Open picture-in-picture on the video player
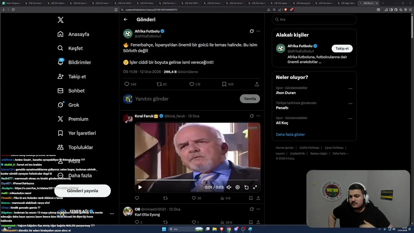This screenshot has width=414, height=233. [246, 187]
